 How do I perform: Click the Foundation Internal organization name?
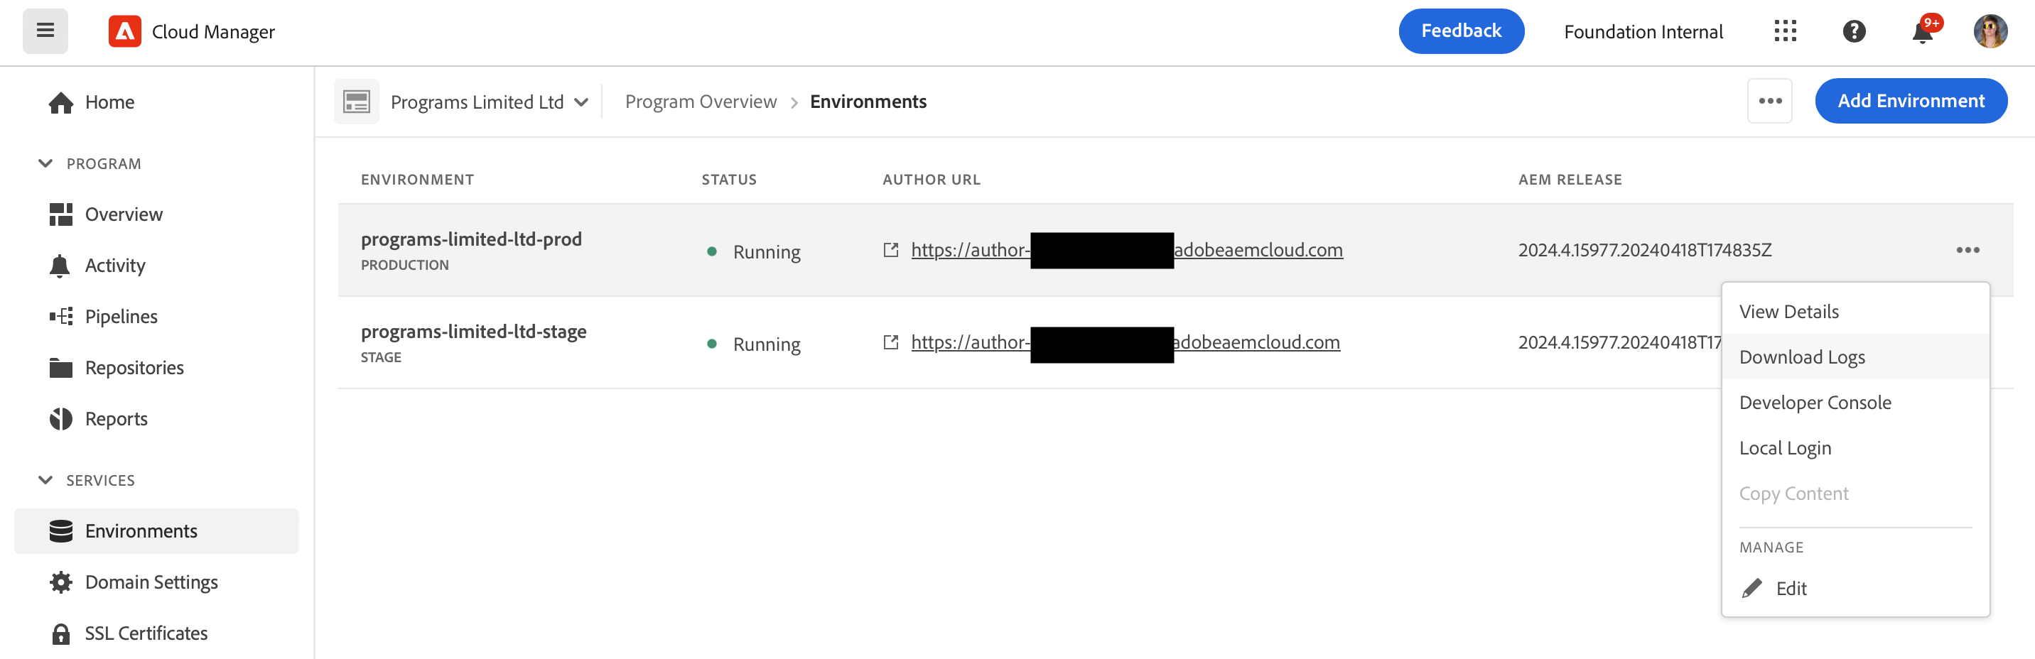(1643, 31)
